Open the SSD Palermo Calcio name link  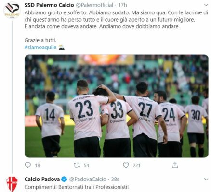pyautogui.click(x=49, y=5)
